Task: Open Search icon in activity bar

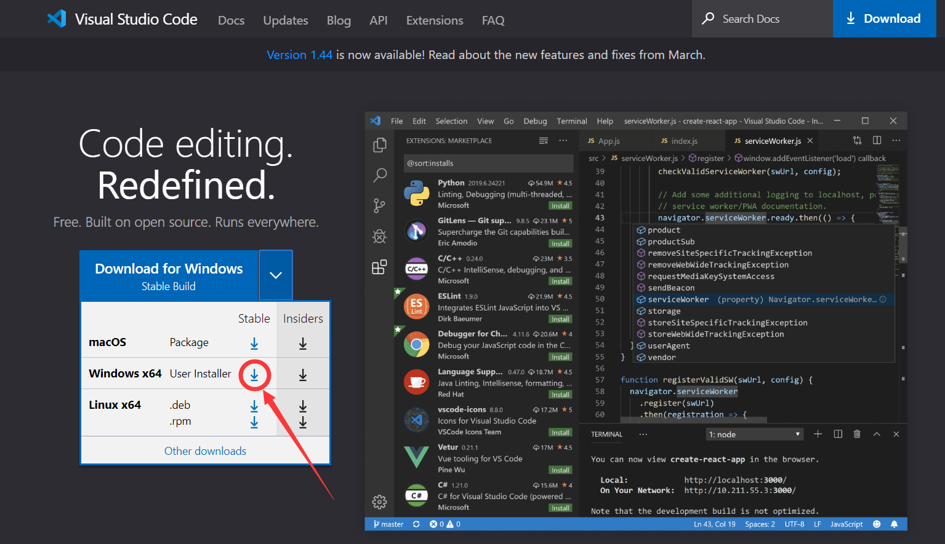Action: [x=380, y=175]
